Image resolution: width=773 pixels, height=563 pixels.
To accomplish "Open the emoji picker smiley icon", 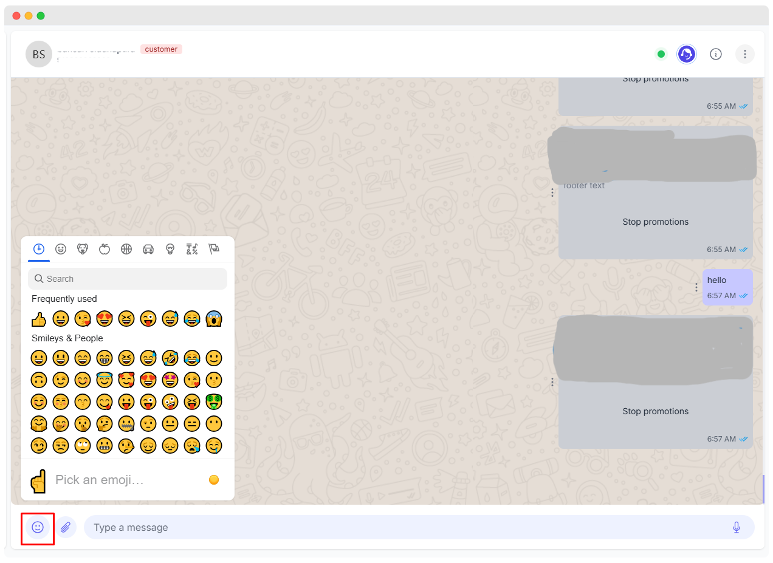I will (x=37, y=527).
